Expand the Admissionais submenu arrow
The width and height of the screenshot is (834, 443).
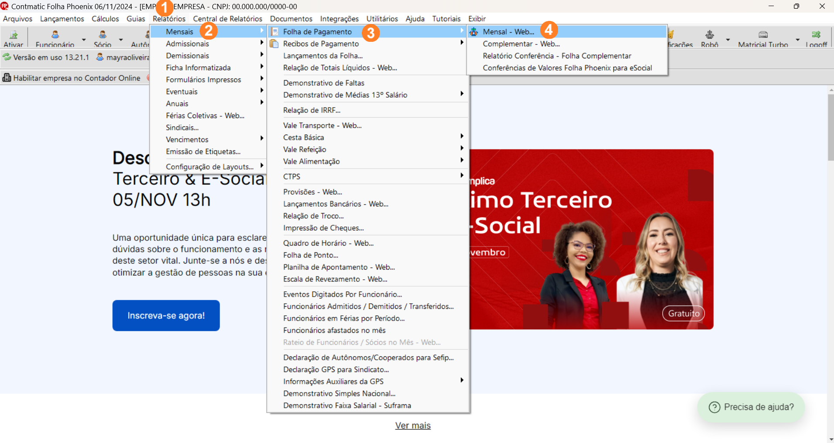[262, 43]
